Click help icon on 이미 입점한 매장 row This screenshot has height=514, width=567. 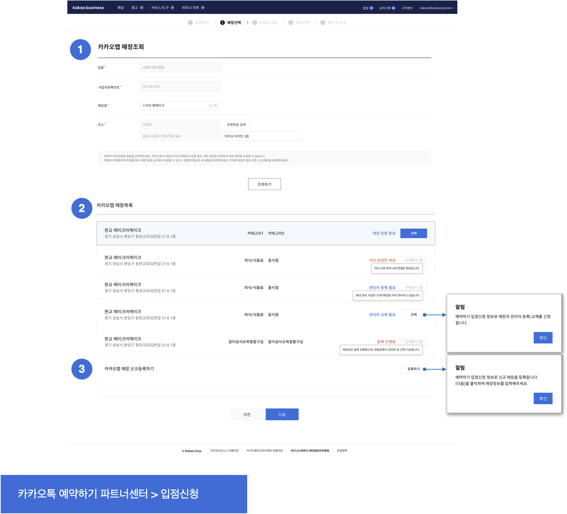tap(421, 260)
